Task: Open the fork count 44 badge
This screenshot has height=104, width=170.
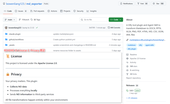Action: [146, 3]
